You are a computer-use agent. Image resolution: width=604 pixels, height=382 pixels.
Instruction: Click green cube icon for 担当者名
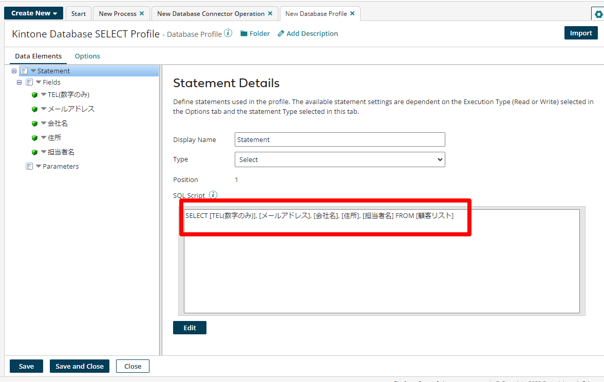(35, 152)
